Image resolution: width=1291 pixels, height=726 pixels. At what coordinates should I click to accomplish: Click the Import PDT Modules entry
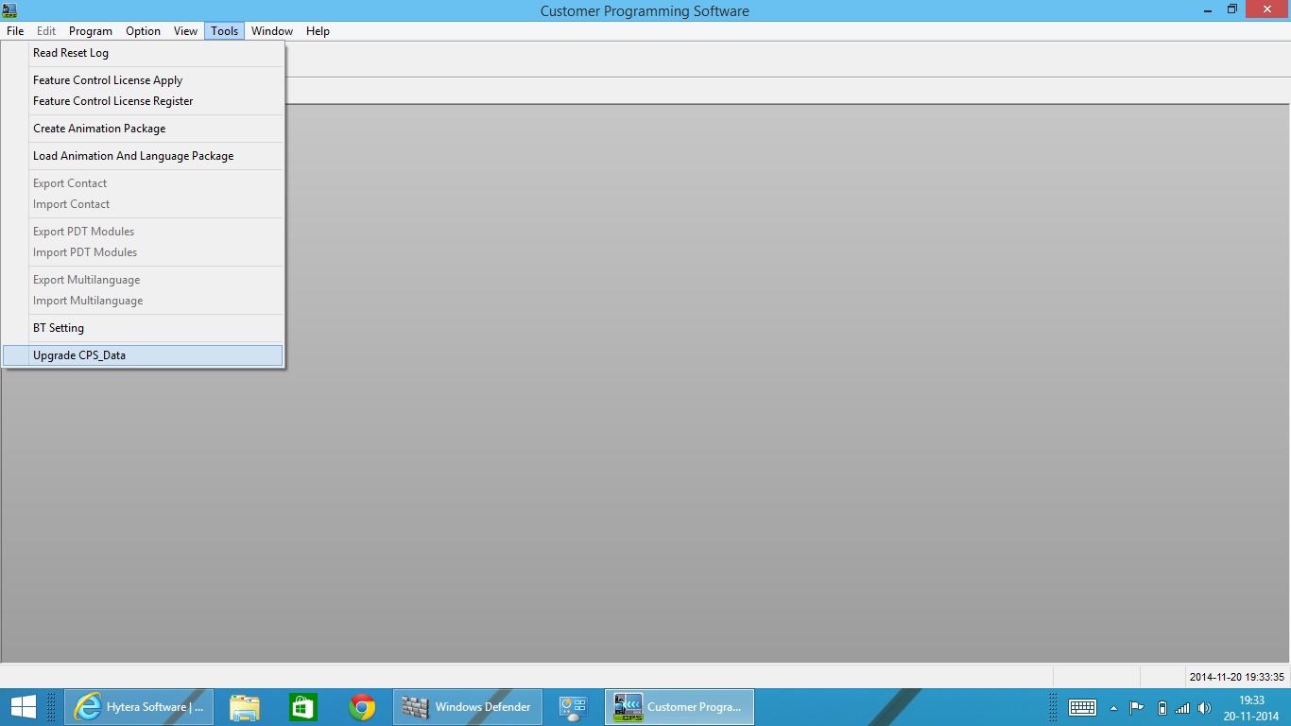[x=143, y=252]
